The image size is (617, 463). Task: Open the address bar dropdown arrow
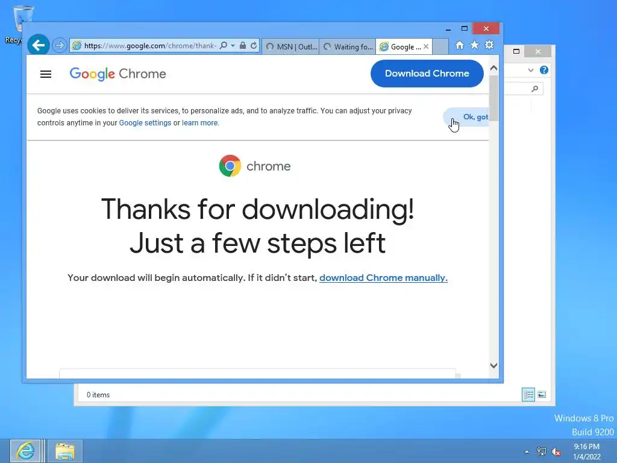(233, 46)
